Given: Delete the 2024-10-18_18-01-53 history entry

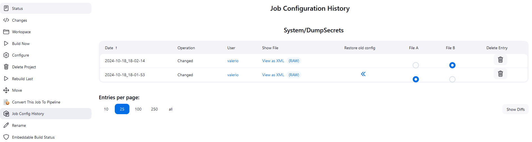Looking at the screenshot, I should point(500,74).
